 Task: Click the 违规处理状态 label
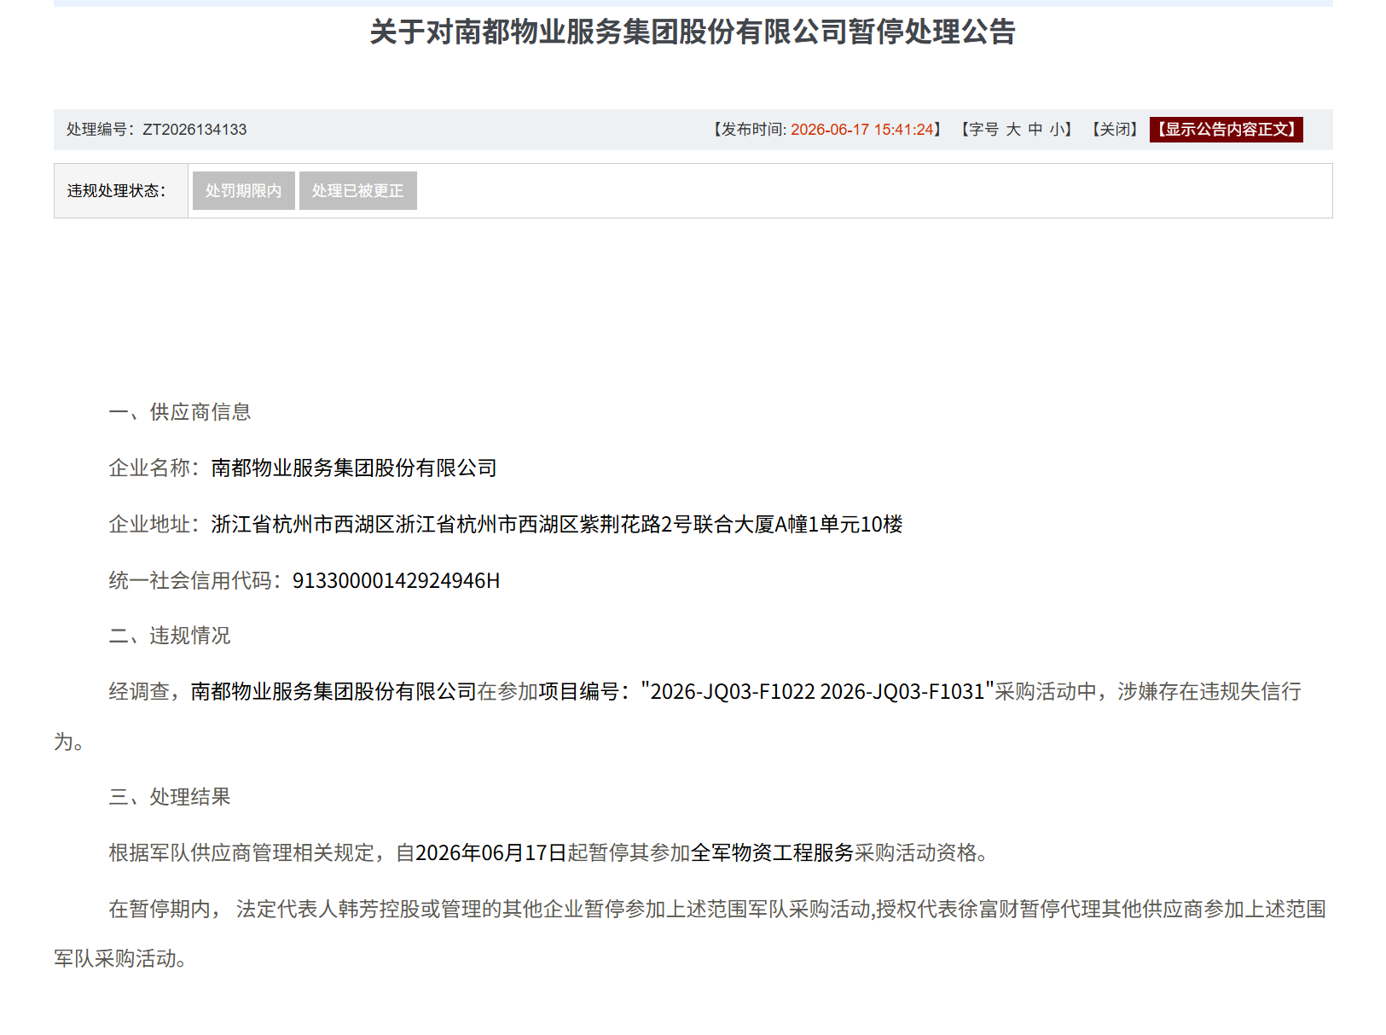117,190
